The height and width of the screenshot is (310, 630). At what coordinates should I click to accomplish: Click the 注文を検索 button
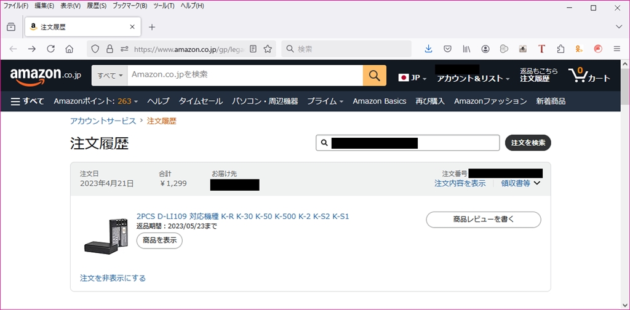(x=528, y=143)
